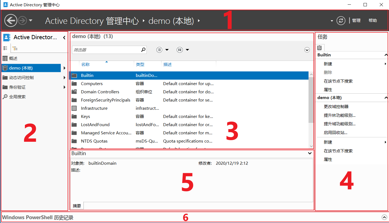Click the back navigation arrow icon
The height and width of the screenshot is (223, 389).
pos(11,21)
